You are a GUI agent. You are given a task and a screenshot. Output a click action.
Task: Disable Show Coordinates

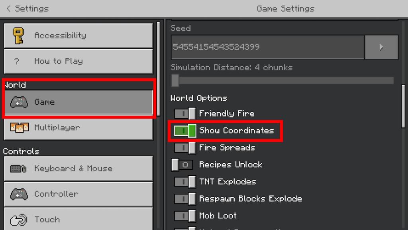click(x=184, y=131)
